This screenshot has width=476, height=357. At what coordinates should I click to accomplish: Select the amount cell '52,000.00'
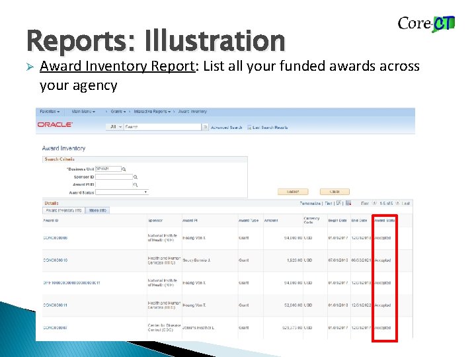pos(294,305)
